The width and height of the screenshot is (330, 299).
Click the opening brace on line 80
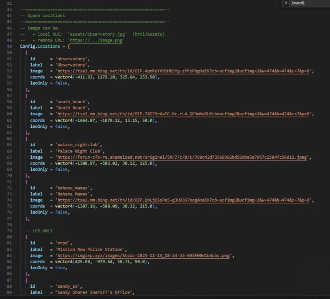point(26,237)
